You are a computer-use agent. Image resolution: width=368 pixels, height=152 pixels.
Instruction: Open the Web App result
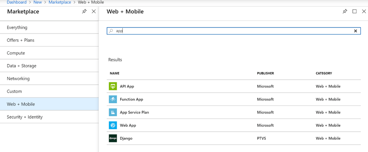pyautogui.click(x=234, y=126)
